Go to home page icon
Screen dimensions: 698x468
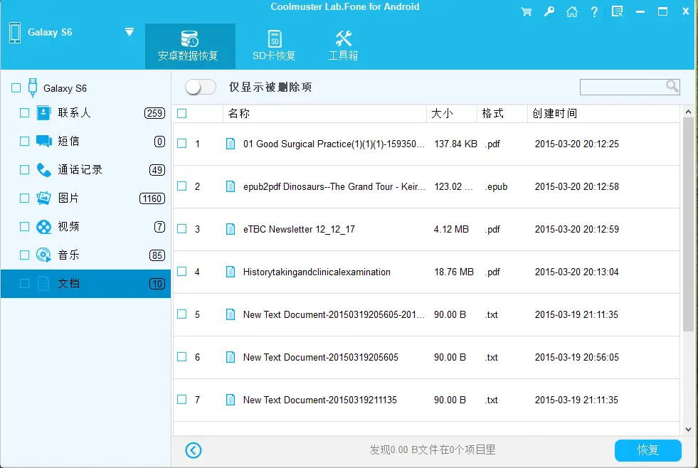pos(571,11)
